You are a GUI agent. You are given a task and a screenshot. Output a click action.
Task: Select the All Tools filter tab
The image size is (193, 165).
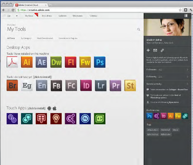[x=11, y=38]
